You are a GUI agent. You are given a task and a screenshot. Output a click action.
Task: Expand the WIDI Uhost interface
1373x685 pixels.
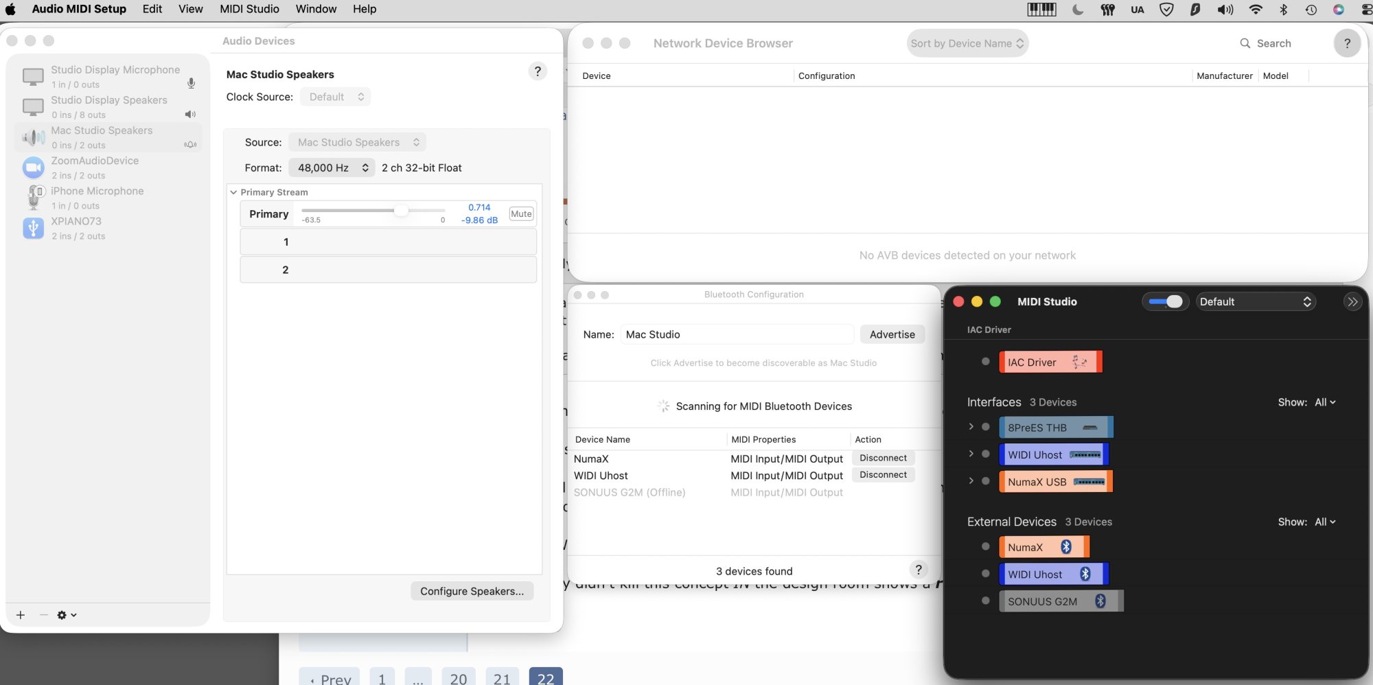971,454
